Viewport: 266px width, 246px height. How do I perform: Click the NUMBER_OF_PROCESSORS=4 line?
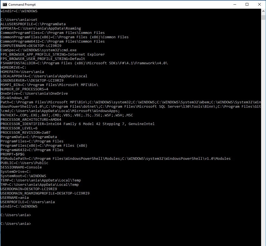coord(24,89)
